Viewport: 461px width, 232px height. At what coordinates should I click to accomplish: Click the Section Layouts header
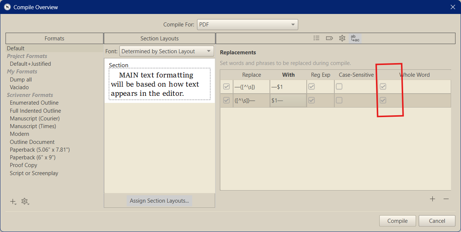pos(159,38)
